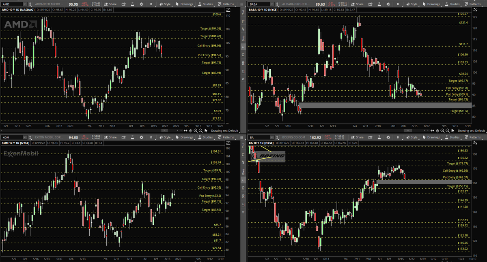Click the Share button on AMD chart
Image resolution: width=487 pixels, height=262 pixels.
tap(110, 4)
